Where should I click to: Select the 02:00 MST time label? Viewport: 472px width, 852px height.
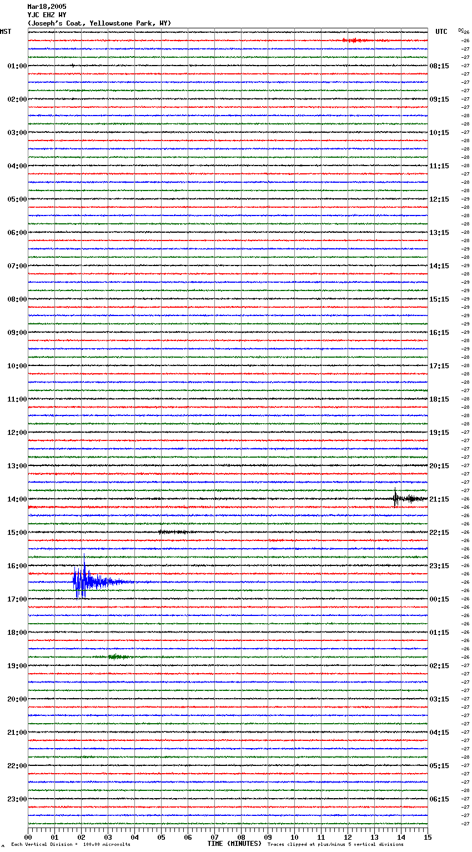coord(17,99)
